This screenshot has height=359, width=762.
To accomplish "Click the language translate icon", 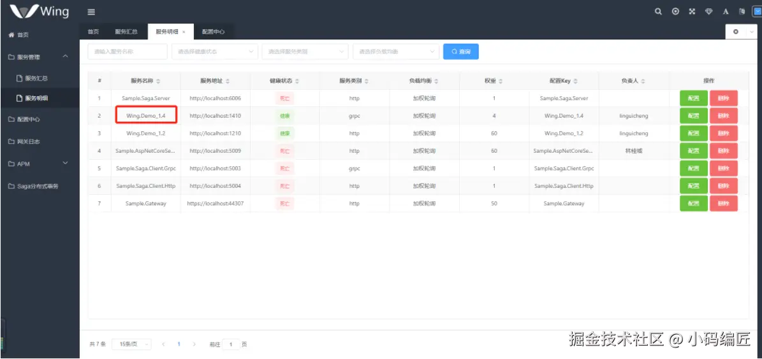I will (742, 11).
